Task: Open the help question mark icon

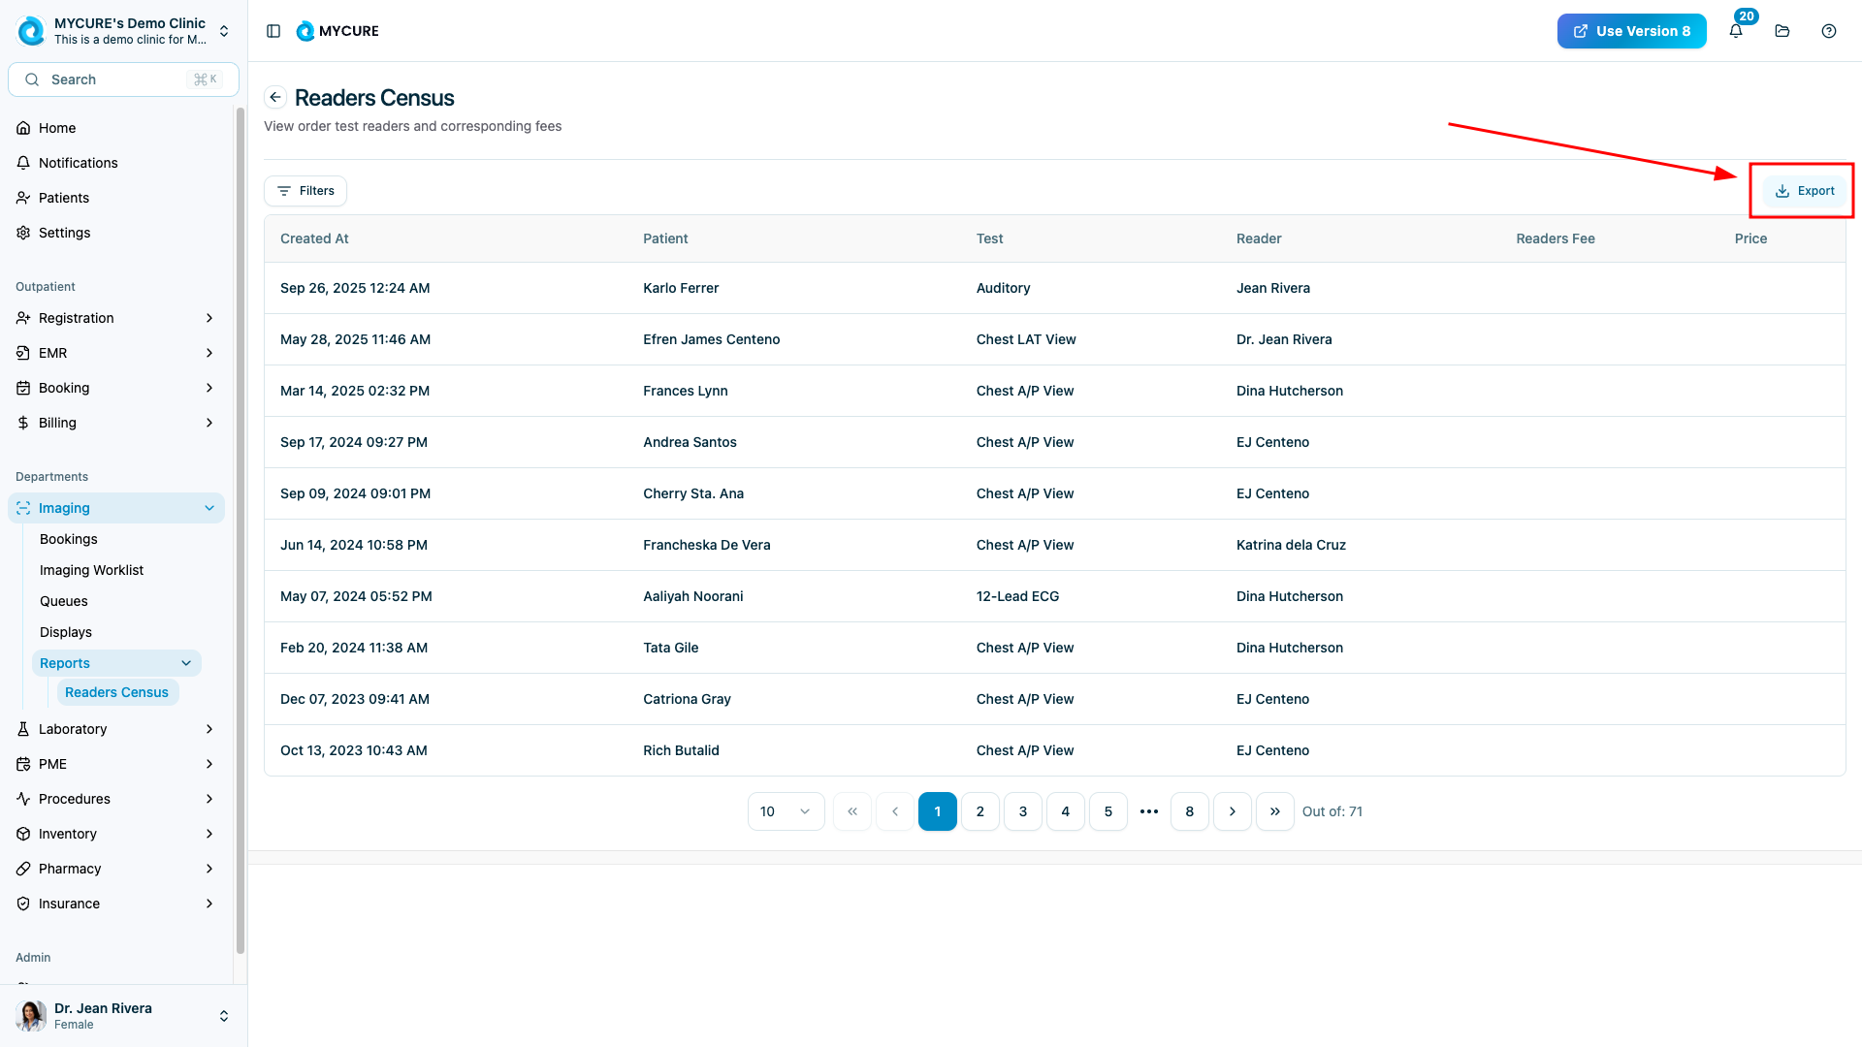Action: tap(1829, 31)
